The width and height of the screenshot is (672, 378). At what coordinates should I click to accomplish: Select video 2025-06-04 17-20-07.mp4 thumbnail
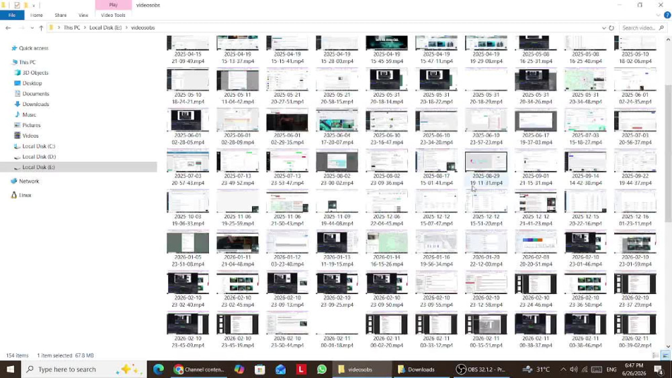tap(337, 120)
